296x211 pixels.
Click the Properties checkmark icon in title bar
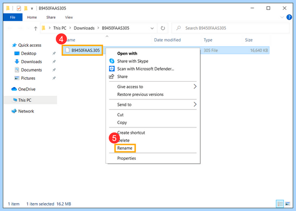19,8
